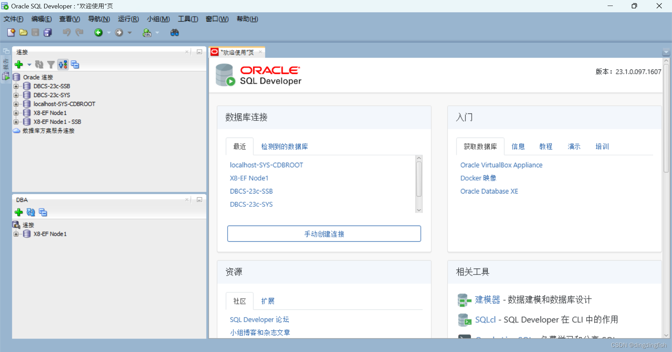Click the binoculars Find DB Object icon
Image resolution: width=672 pixels, height=352 pixels.
tap(174, 32)
